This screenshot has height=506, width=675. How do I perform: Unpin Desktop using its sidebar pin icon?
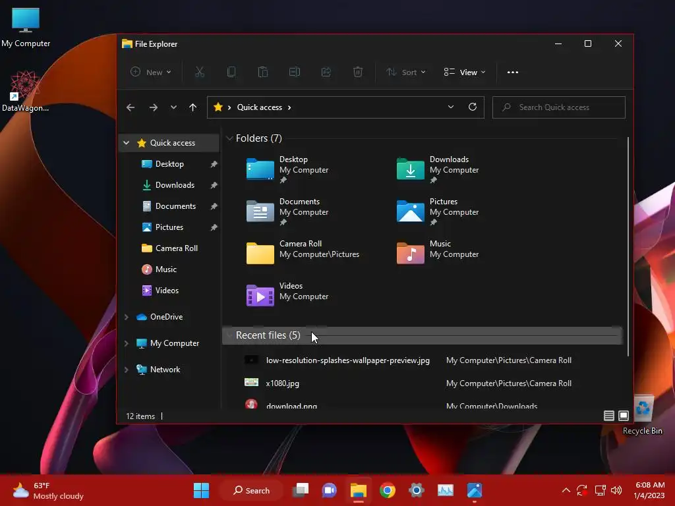point(214,164)
